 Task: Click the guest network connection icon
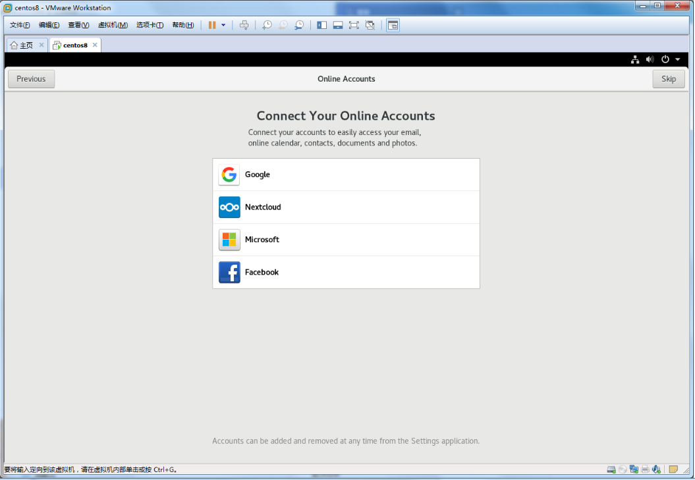(x=634, y=59)
